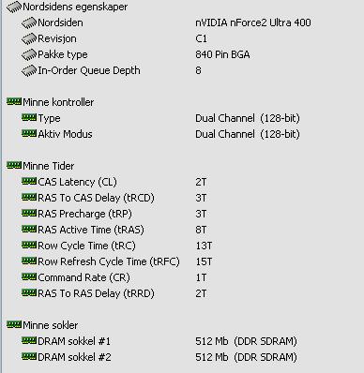Click the chip icon next to Nordsiden
The height and width of the screenshot is (373, 364).
pos(29,22)
